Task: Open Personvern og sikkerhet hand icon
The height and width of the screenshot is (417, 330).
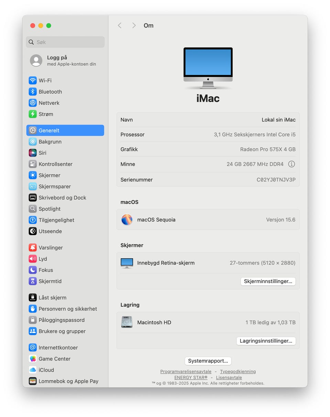Action: [33, 309]
